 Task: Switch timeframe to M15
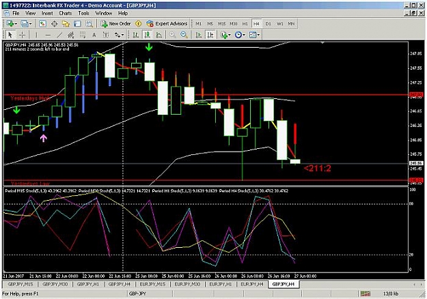tap(221, 24)
